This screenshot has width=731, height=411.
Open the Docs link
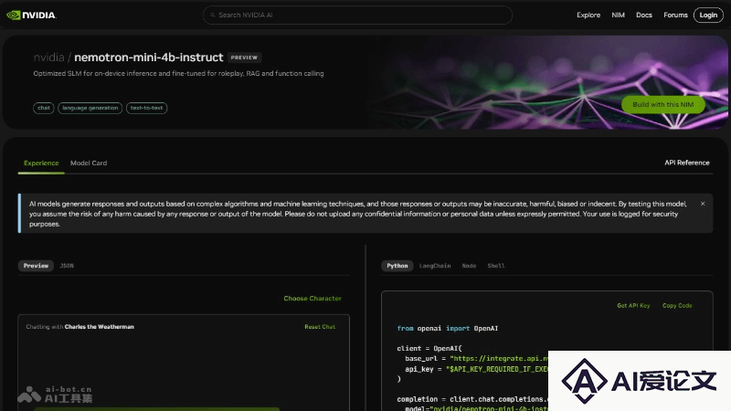(644, 15)
